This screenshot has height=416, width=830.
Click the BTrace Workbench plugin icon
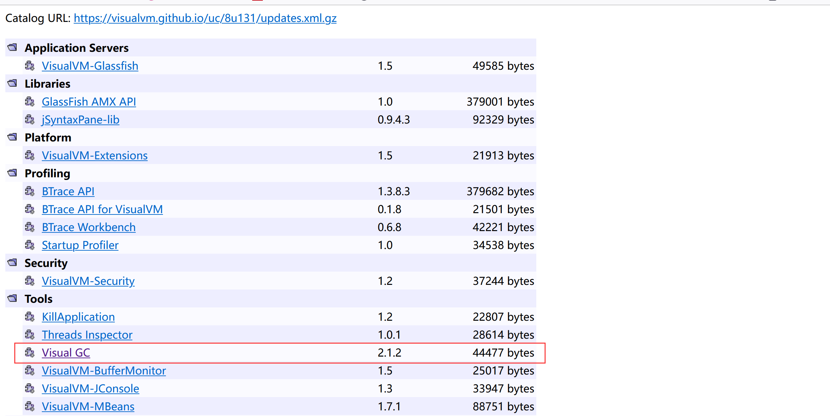tap(30, 227)
